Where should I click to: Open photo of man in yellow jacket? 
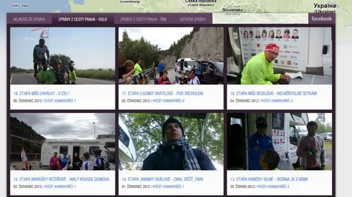(x=279, y=56)
